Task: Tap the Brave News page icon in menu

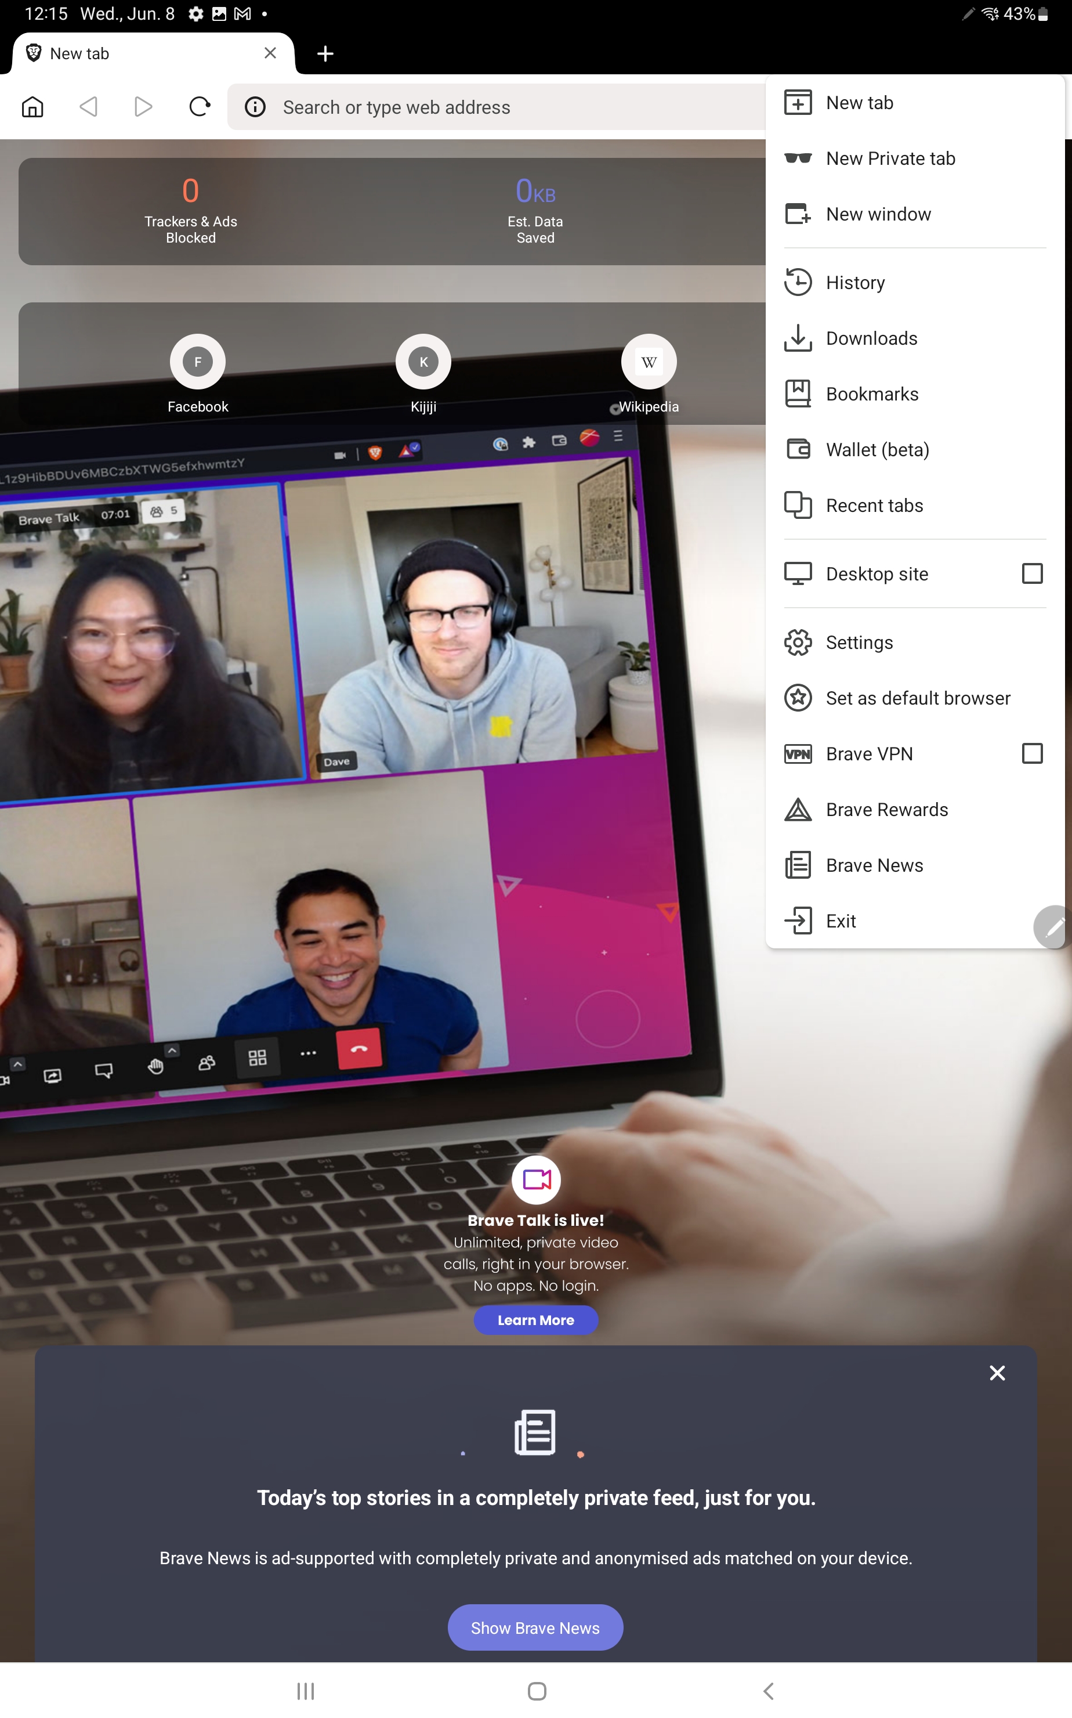Action: click(798, 865)
